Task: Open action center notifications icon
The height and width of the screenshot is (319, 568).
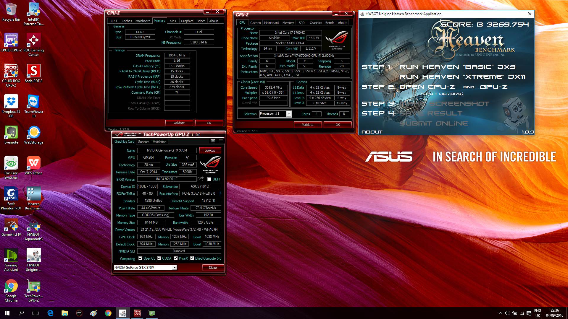Action: tap(529, 313)
